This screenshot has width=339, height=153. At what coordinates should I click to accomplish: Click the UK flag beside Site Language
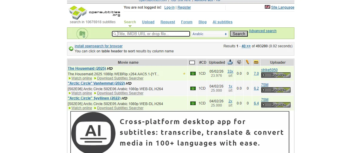(x=267, y=7)
